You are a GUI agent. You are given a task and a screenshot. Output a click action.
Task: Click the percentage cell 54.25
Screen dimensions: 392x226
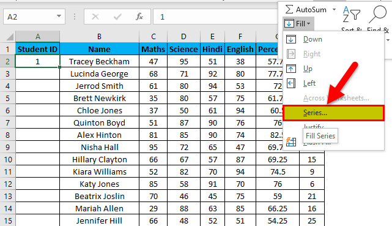pos(278,220)
